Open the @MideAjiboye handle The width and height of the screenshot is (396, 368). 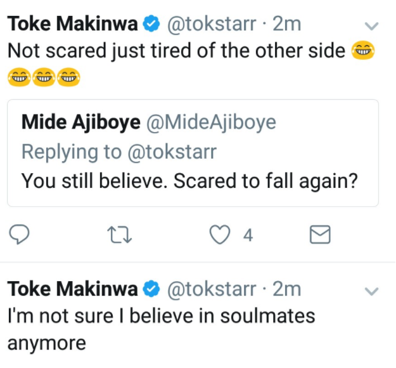click(x=211, y=122)
